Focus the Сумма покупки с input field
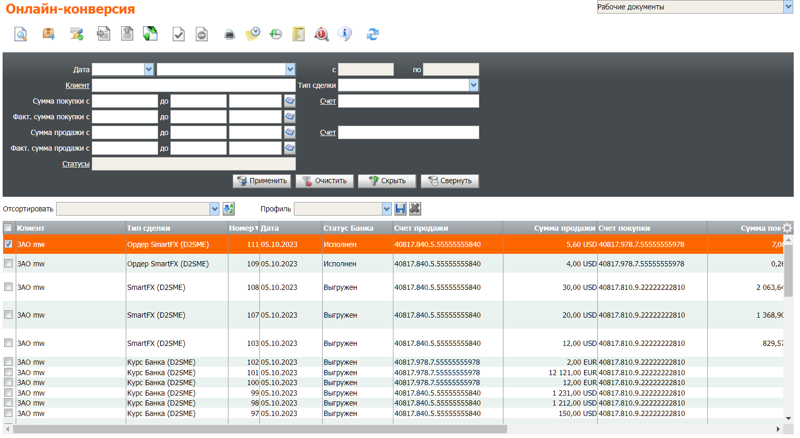The image size is (800, 438). click(125, 101)
